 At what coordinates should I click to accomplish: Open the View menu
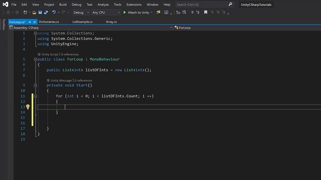tap(36, 4)
